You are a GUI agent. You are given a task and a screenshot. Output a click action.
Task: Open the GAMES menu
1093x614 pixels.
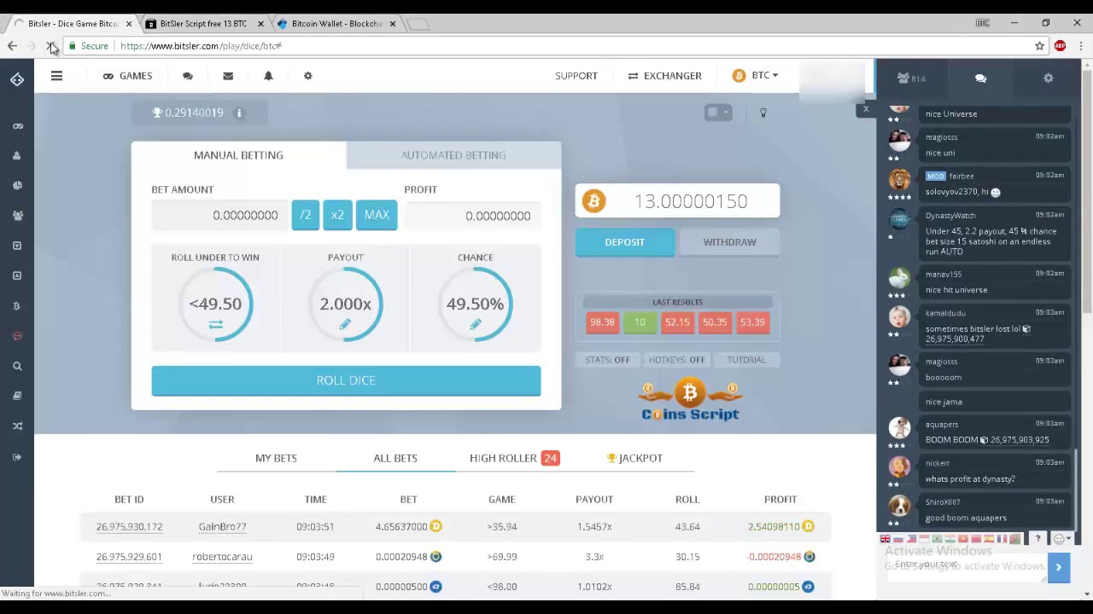pos(127,76)
